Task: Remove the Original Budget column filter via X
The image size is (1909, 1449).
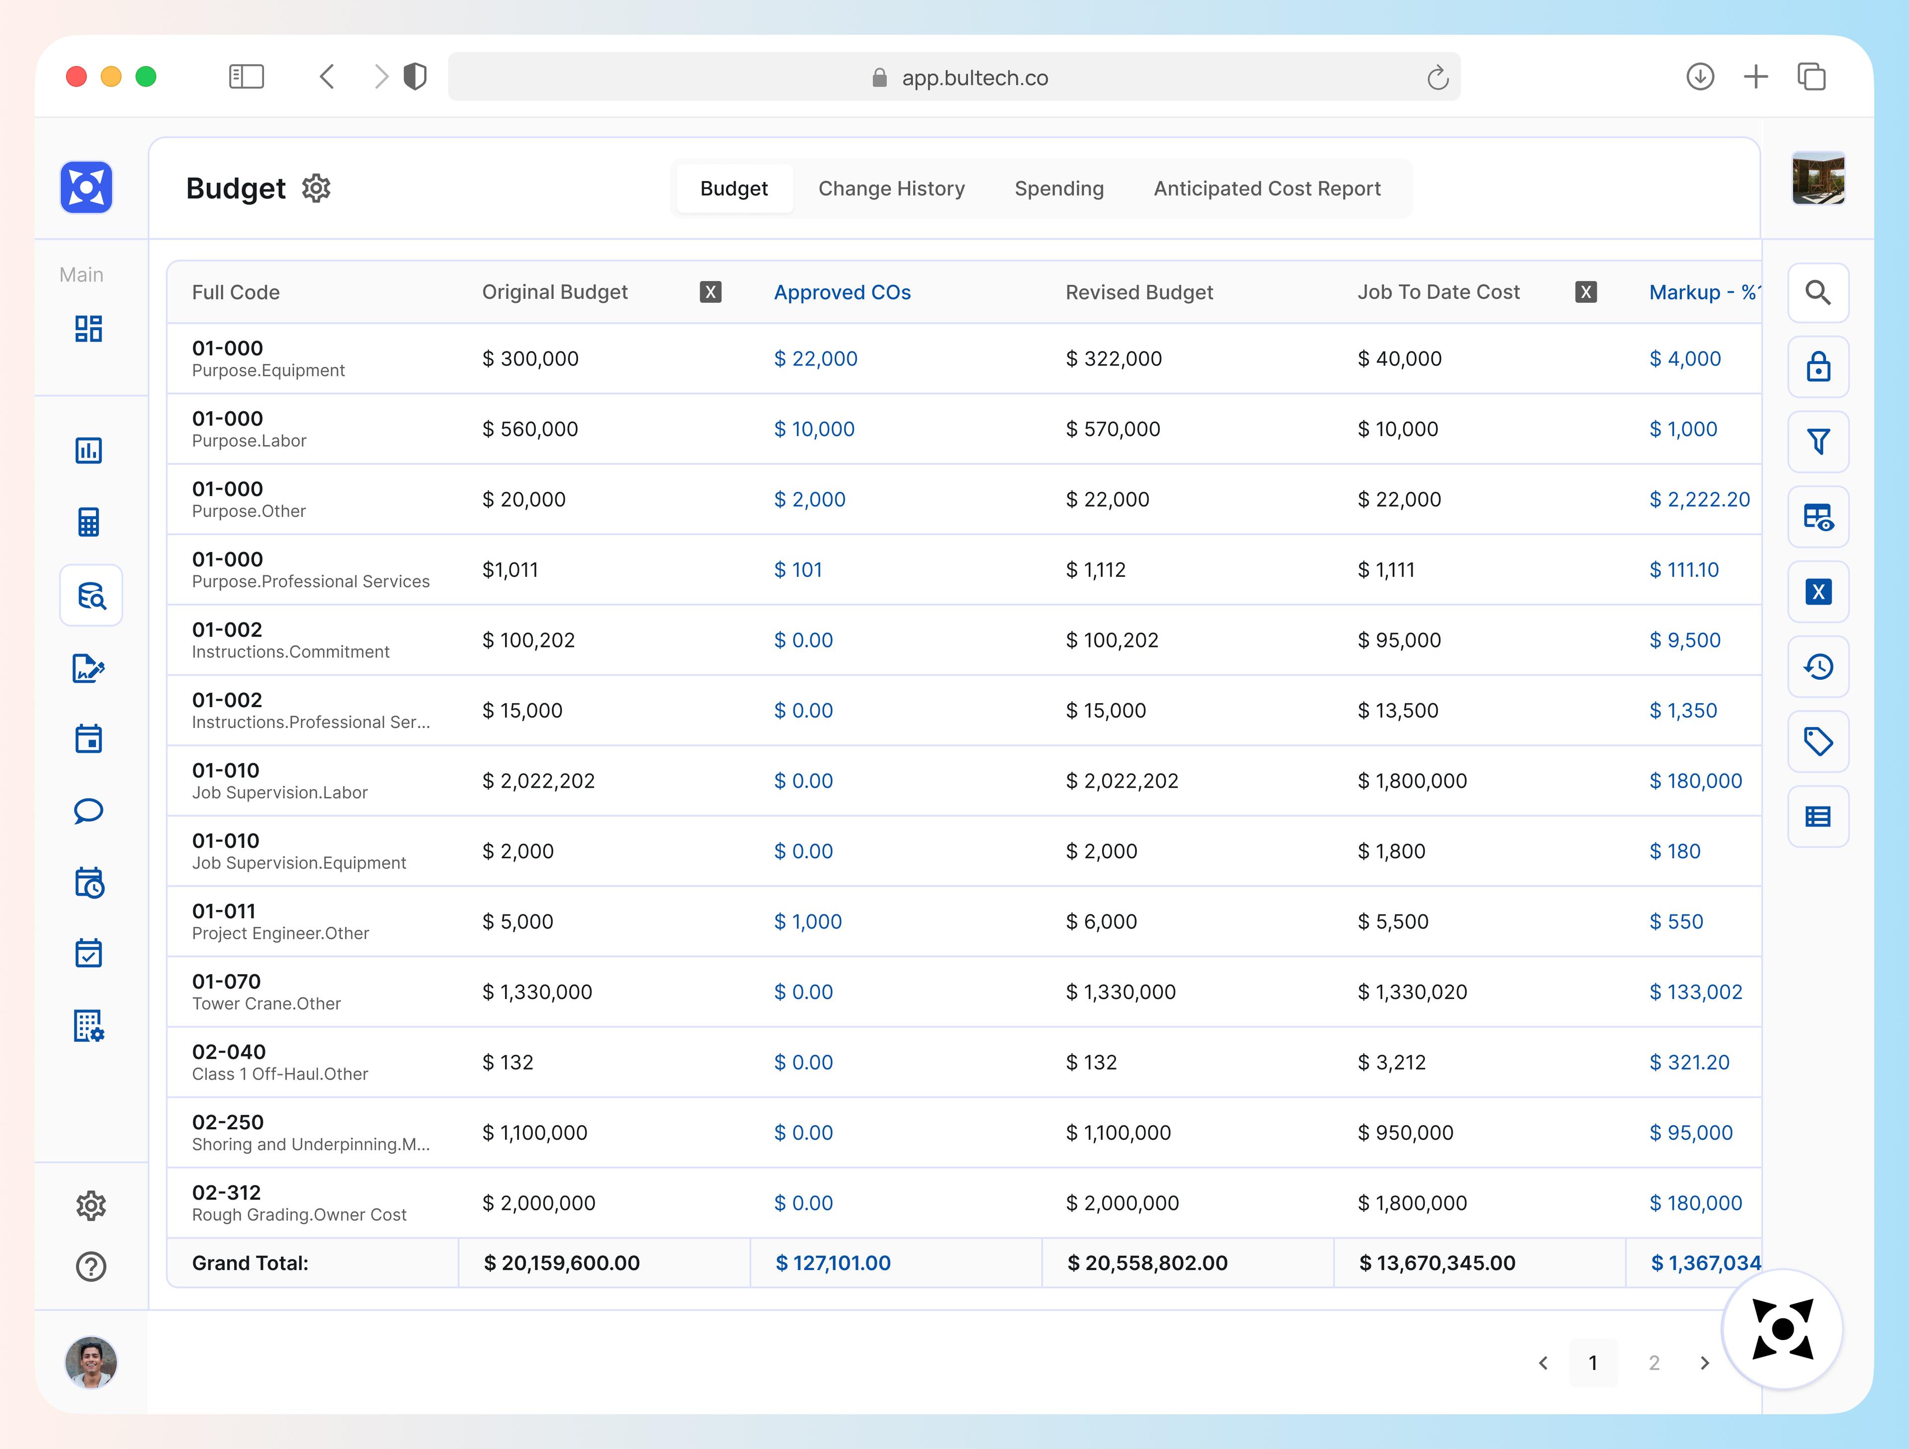Action: coord(711,292)
